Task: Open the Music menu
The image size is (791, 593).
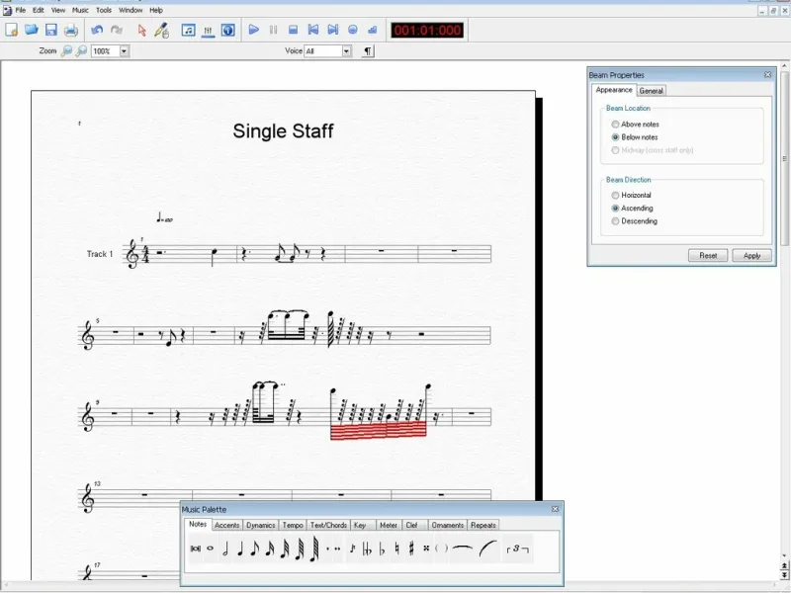Action: (x=80, y=10)
